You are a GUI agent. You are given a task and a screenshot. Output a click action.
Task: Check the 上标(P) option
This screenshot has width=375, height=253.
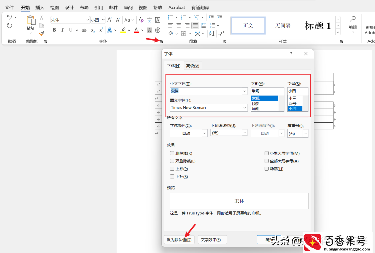[172, 169]
